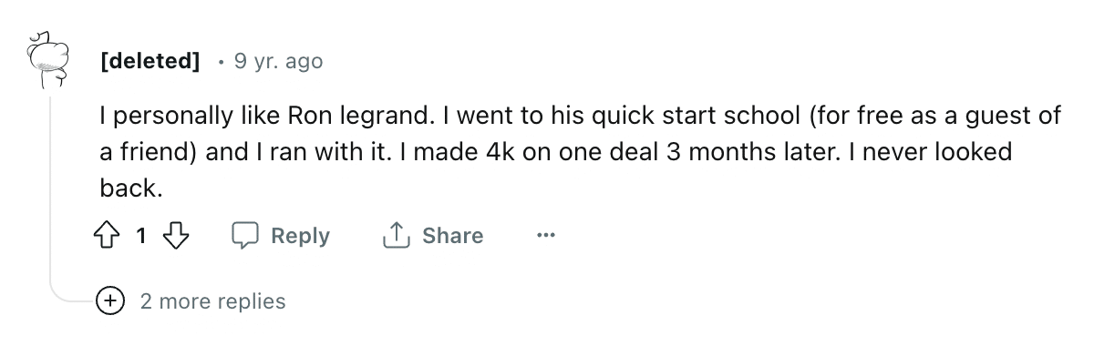Click the Share button label
Viewport: 1094px width, 346px height.
click(x=453, y=236)
